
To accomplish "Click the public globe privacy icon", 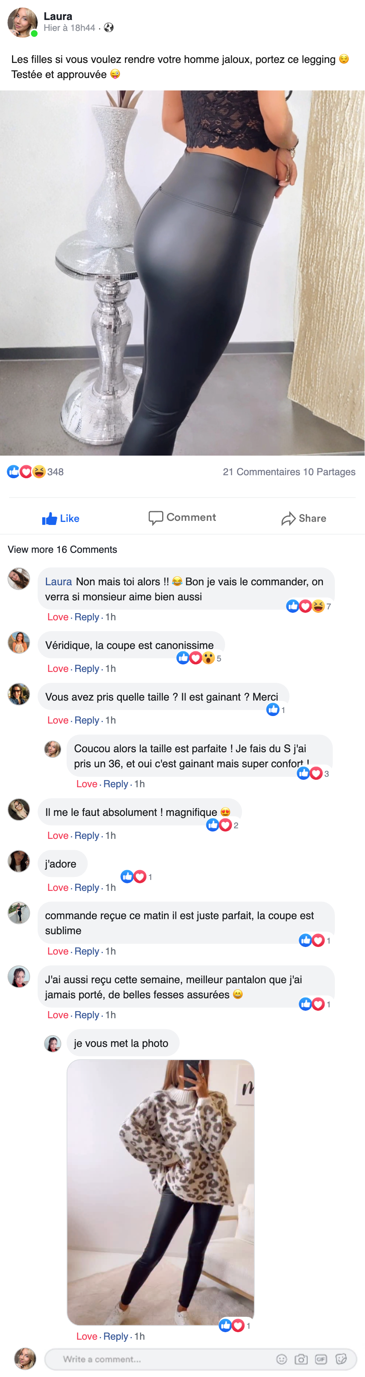I will pos(109,28).
